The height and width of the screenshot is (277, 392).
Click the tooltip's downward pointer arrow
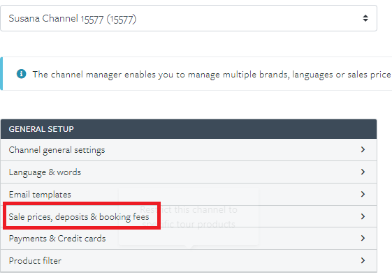pos(189,247)
